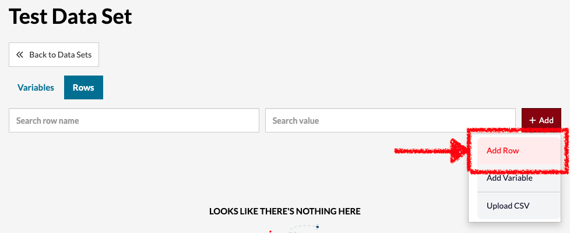Open the Add dropdown menu
The height and width of the screenshot is (233, 570).
[x=541, y=120]
